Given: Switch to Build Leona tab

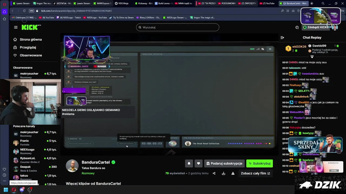Looking at the screenshot, I should (164, 4).
